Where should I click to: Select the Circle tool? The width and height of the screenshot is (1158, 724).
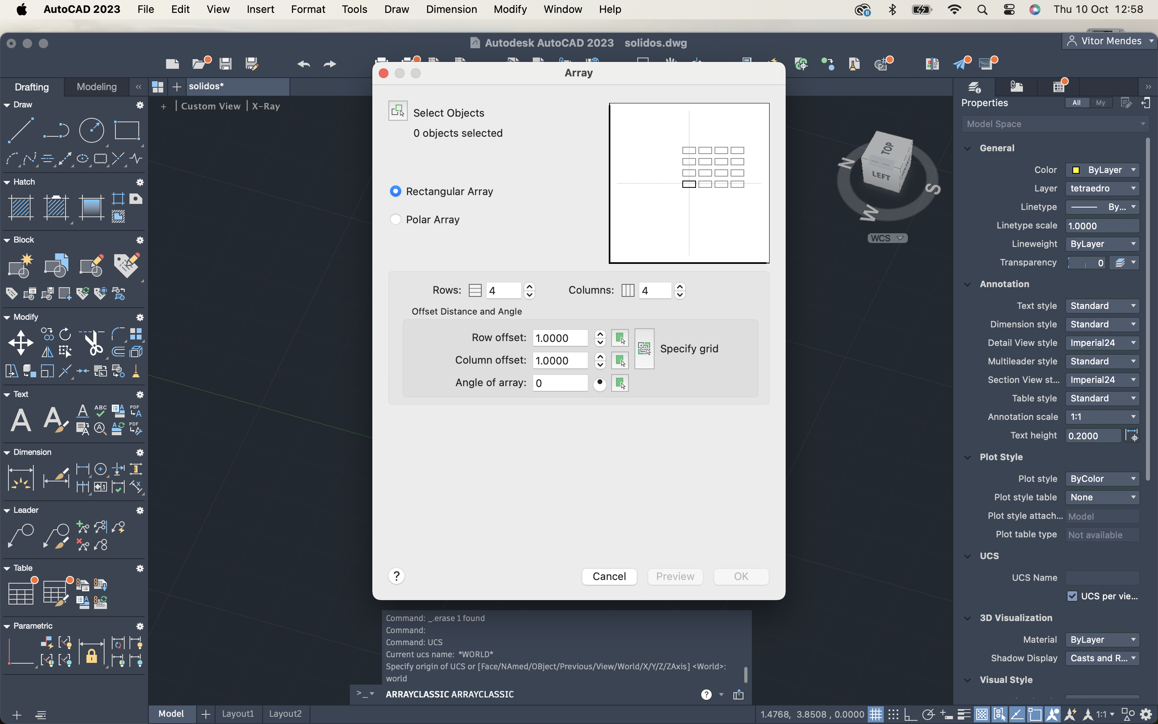coord(91,130)
